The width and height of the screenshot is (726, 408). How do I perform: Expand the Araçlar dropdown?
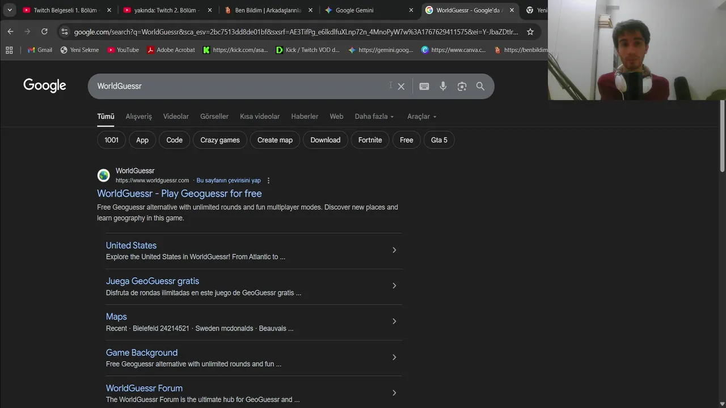point(422,116)
